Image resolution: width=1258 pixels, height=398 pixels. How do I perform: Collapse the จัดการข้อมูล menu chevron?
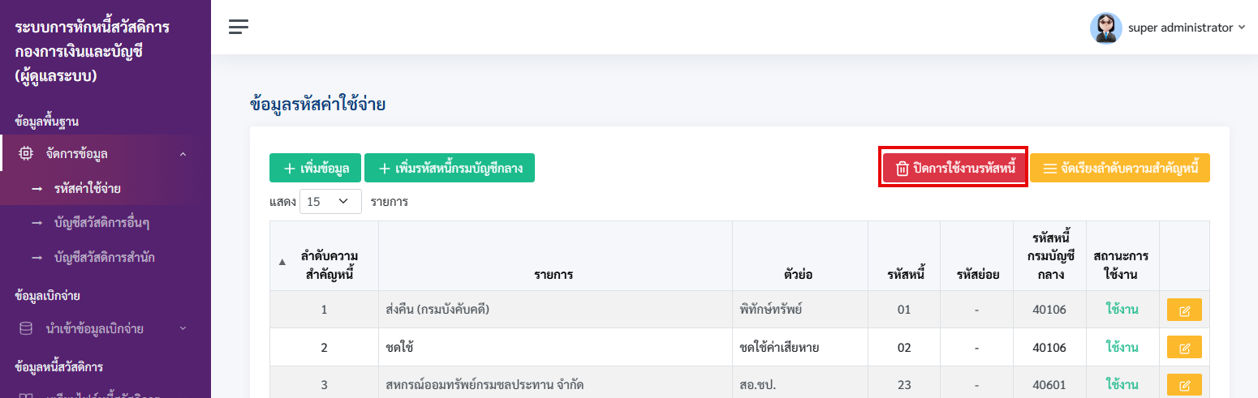[183, 153]
